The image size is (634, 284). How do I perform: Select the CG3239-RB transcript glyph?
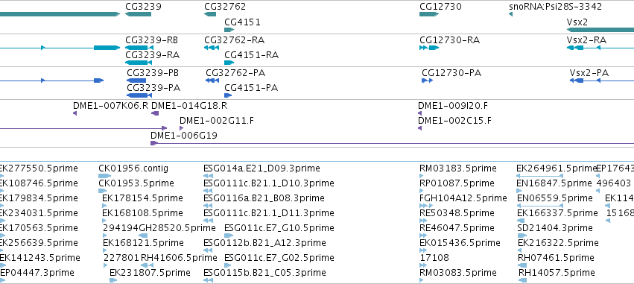coord(139,48)
